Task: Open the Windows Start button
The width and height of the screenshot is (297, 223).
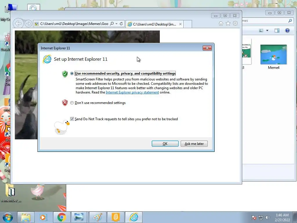Action: pyautogui.click(x=8, y=217)
